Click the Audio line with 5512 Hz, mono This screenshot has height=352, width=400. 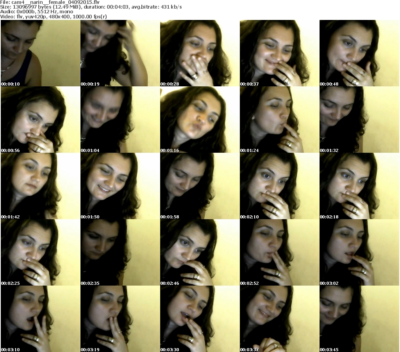(x=36, y=12)
